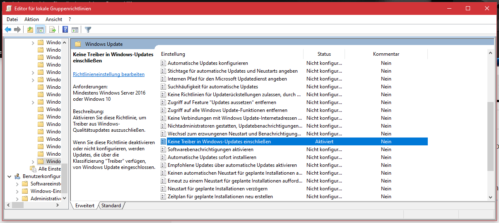
Task: Click the 'Aktiviert' status cell
Action: (x=324, y=142)
